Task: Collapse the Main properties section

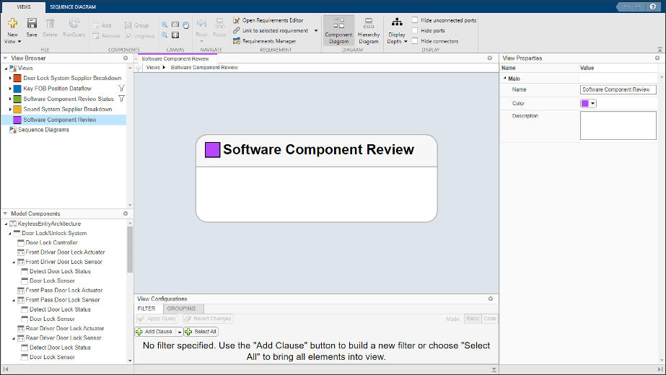Action: (505, 78)
